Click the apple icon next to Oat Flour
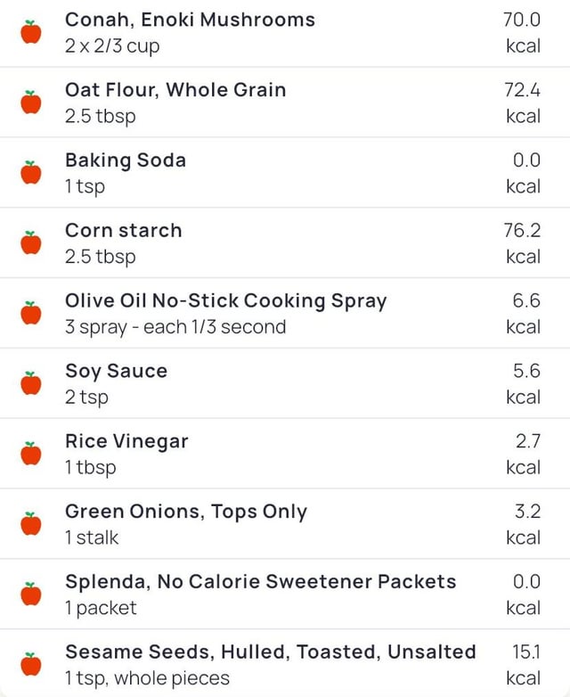The height and width of the screenshot is (697, 570). coord(31,102)
